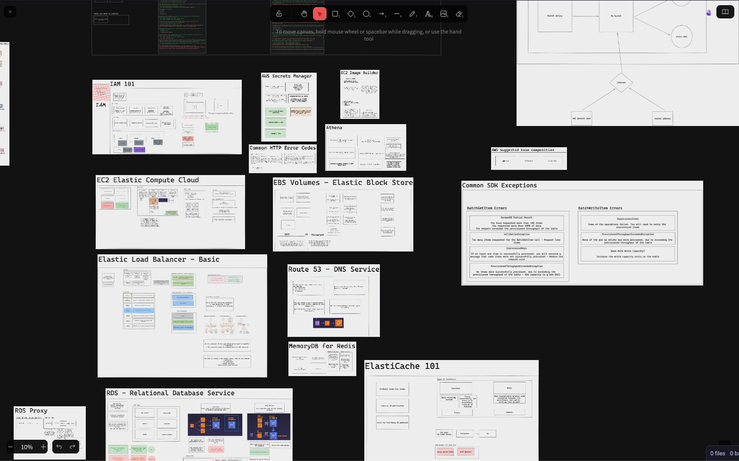739x461 pixels.
Task: Select the Text tool
Action: 428,14
